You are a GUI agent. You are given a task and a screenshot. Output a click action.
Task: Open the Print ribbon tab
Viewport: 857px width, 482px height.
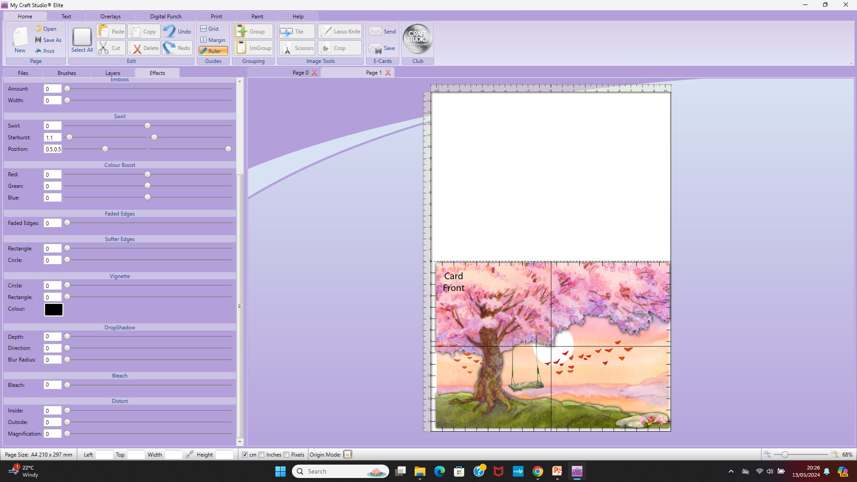[216, 17]
